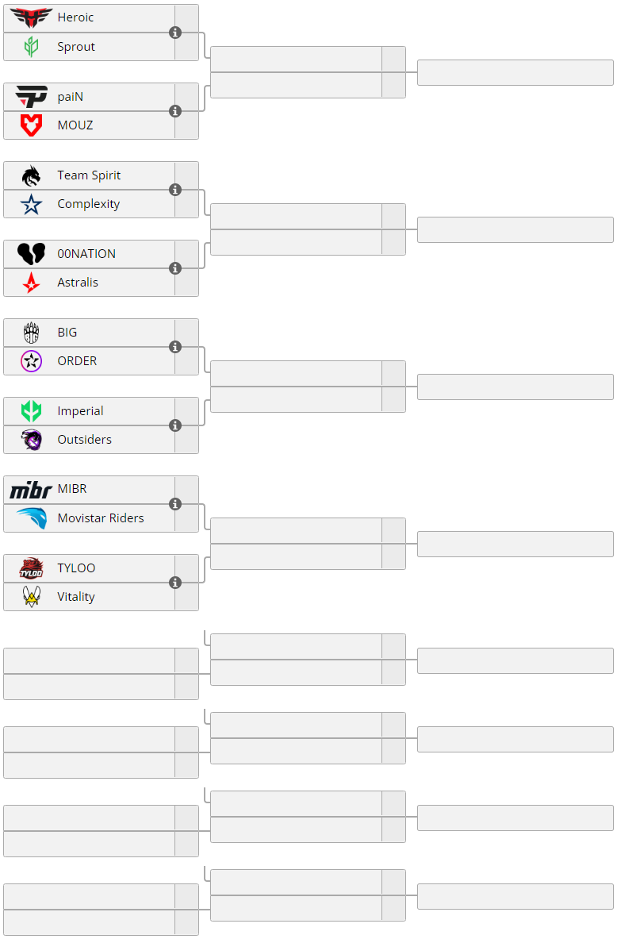The image size is (617, 939).
Task: Click the Team Spirit dragon logo
Action: click(31, 175)
